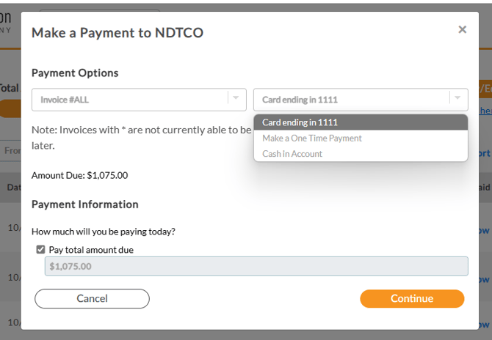Click the Amount Due: $1,075.00 text
This screenshot has height=340, width=492.
click(x=80, y=175)
